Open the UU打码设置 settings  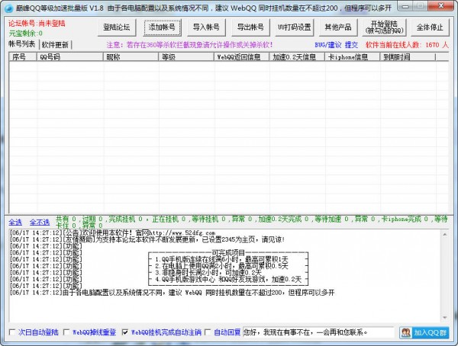295,27
